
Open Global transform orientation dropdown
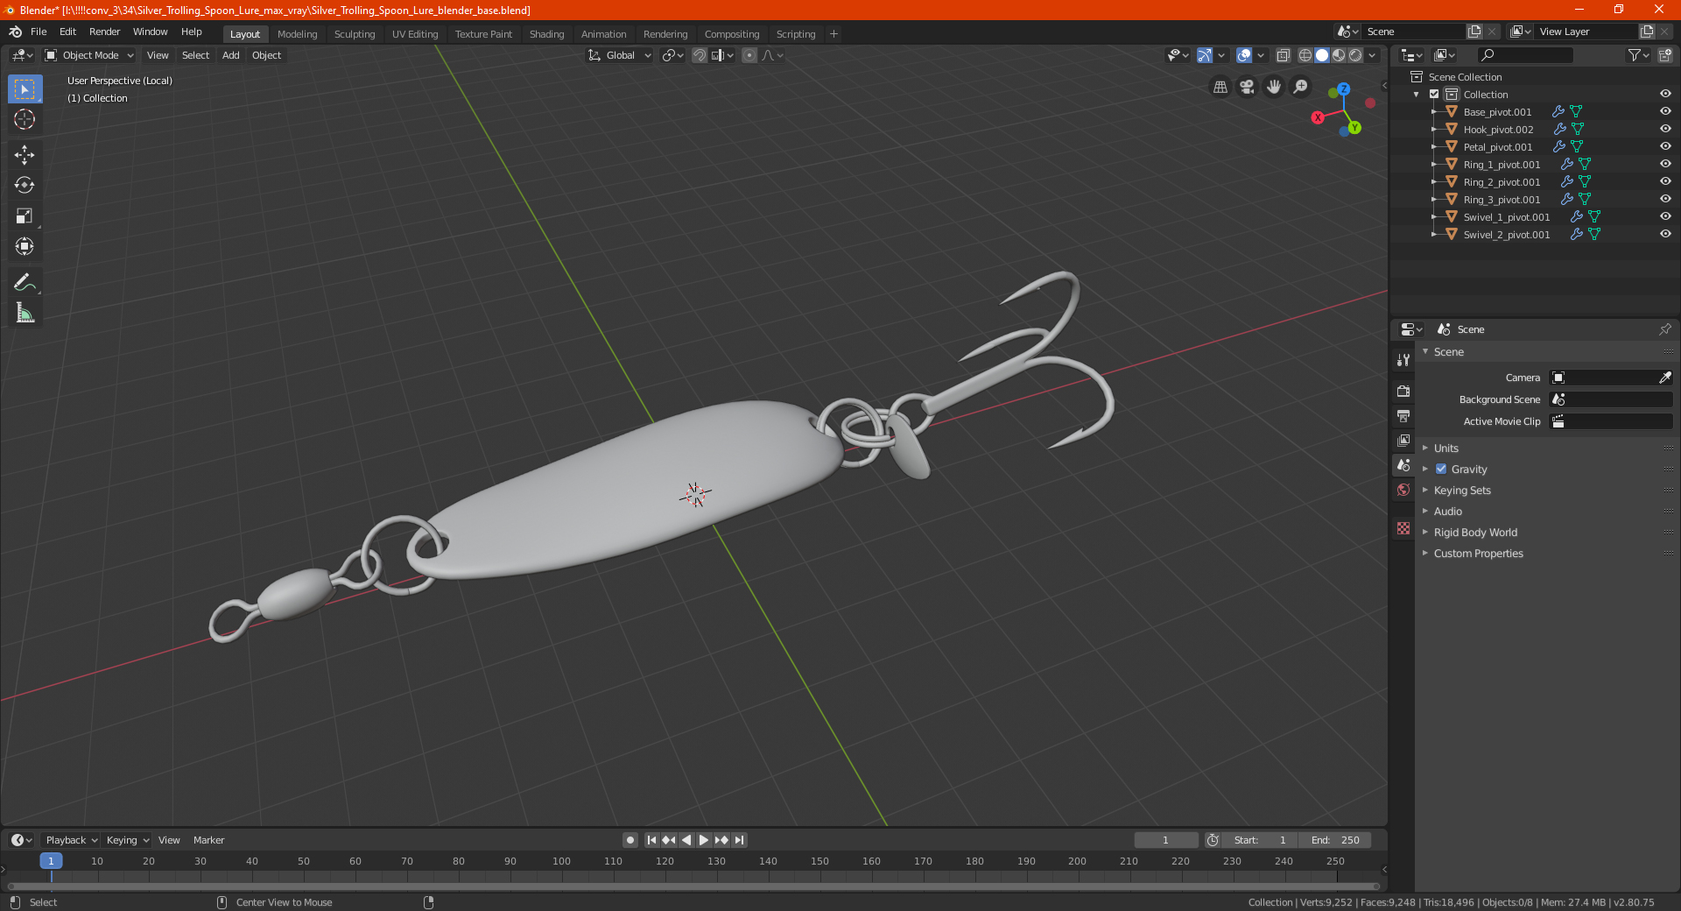tap(620, 55)
